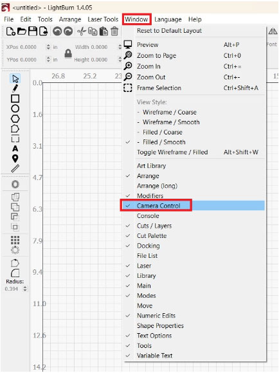Open the Tools menu
This screenshot has width=279, height=373.
coord(45,19)
